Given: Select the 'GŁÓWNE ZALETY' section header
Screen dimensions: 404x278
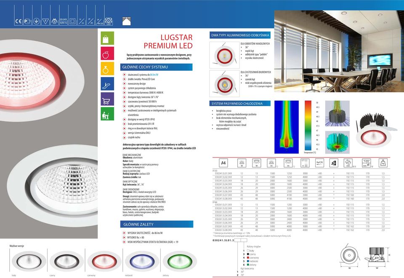Looking at the screenshot, I should pos(157,225).
